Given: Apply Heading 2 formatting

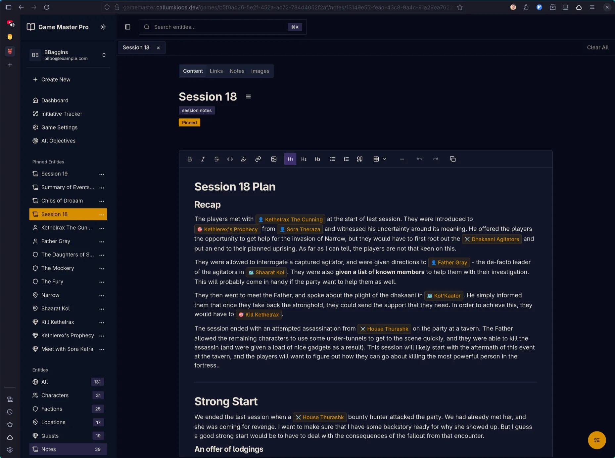Looking at the screenshot, I should (x=304, y=159).
